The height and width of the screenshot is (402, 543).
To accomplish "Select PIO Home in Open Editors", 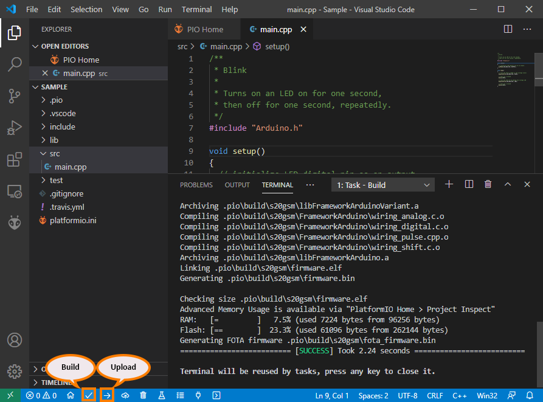I will pyautogui.click(x=99, y=60).
